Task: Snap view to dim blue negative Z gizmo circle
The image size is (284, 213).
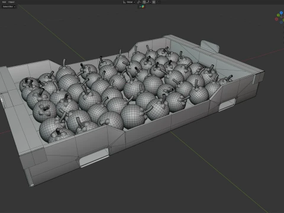Action: 281,22
